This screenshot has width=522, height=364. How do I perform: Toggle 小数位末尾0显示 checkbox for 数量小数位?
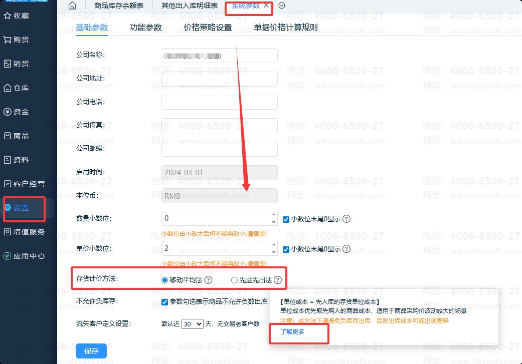pyautogui.click(x=286, y=219)
